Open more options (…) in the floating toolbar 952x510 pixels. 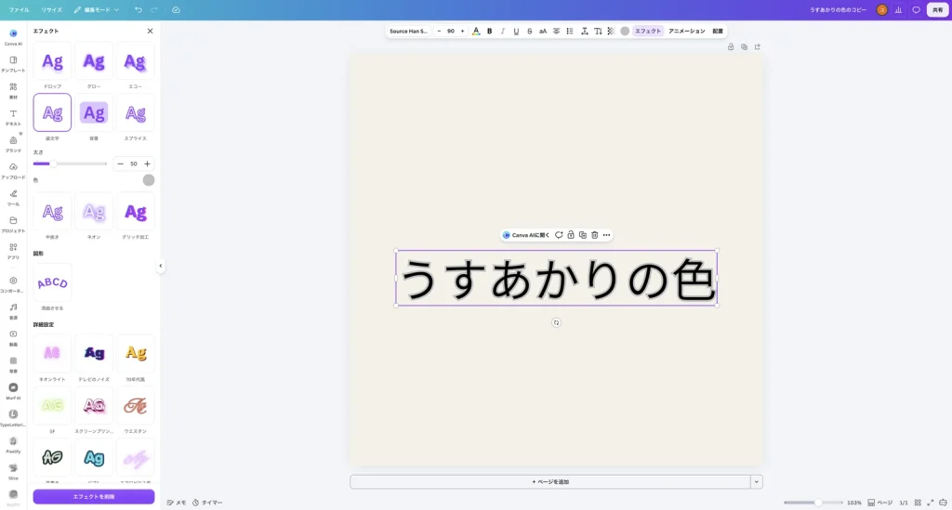click(606, 235)
